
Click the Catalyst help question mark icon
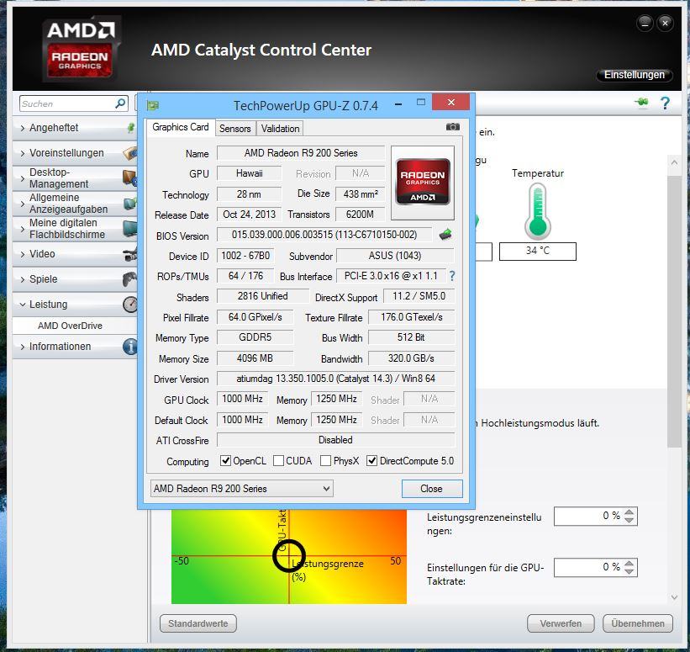click(x=665, y=103)
